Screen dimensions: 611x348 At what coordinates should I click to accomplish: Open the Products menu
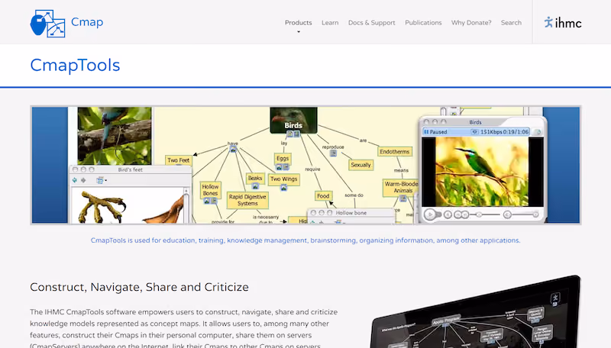point(298,23)
